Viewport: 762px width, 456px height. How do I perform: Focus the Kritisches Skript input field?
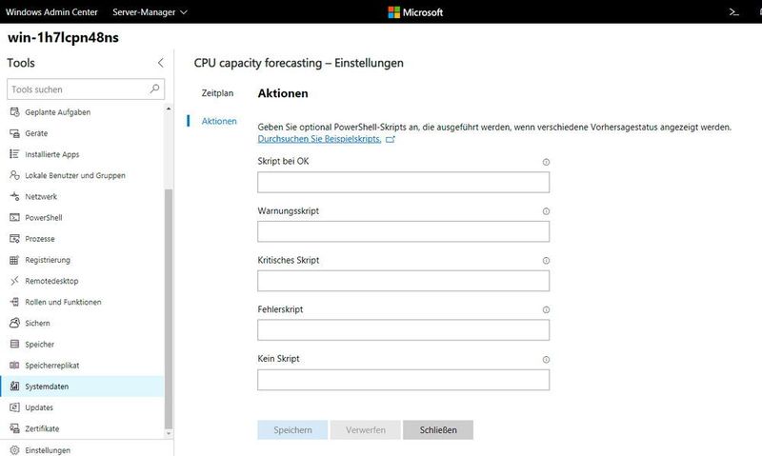click(403, 281)
